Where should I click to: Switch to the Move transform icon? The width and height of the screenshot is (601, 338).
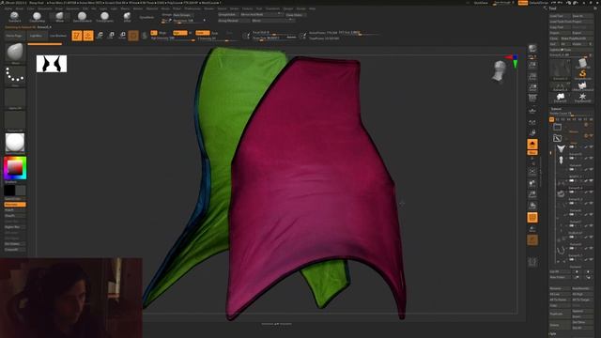pyautogui.click(x=100, y=36)
